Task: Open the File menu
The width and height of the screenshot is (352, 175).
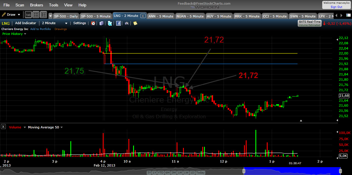Action: 6,5
